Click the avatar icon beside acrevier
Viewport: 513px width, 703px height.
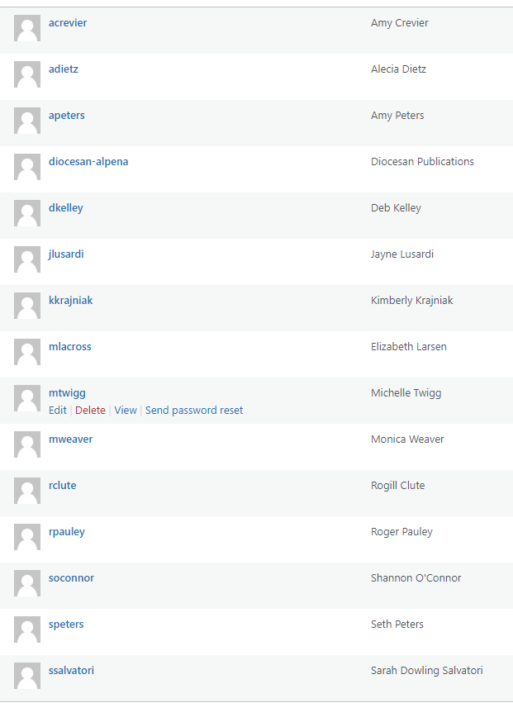point(27,28)
